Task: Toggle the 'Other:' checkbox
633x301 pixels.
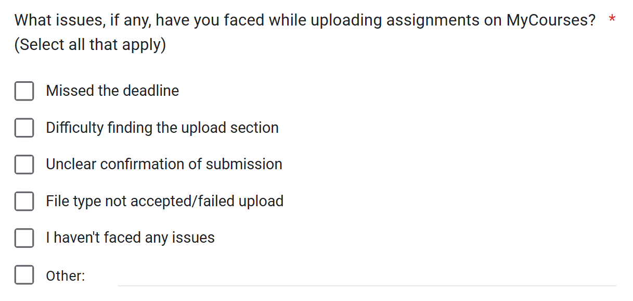Action: pyautogui.click(x=24, y=275)
